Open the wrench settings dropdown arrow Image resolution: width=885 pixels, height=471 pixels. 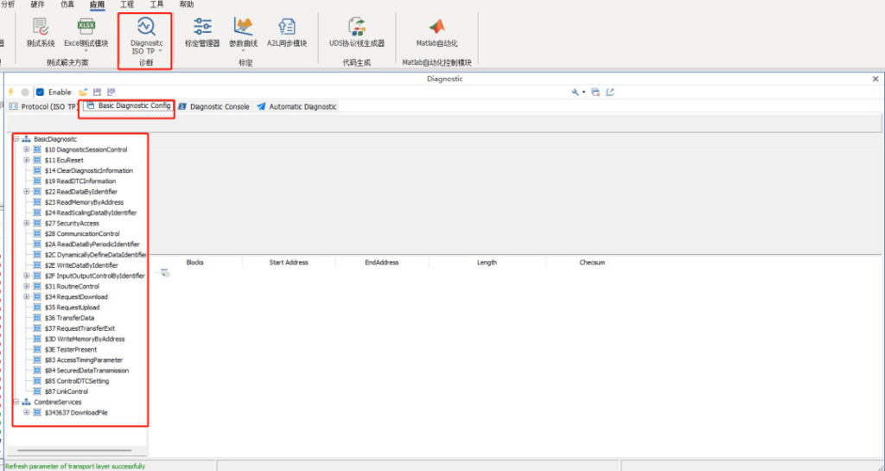pos(584,92)
